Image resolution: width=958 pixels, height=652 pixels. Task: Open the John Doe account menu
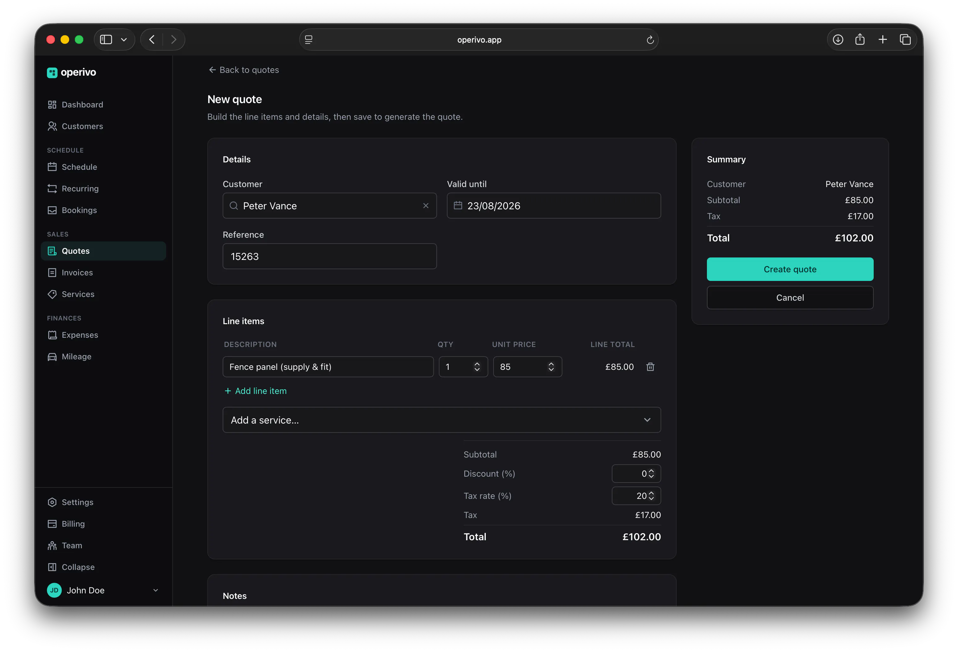click(x=103, y=590)
